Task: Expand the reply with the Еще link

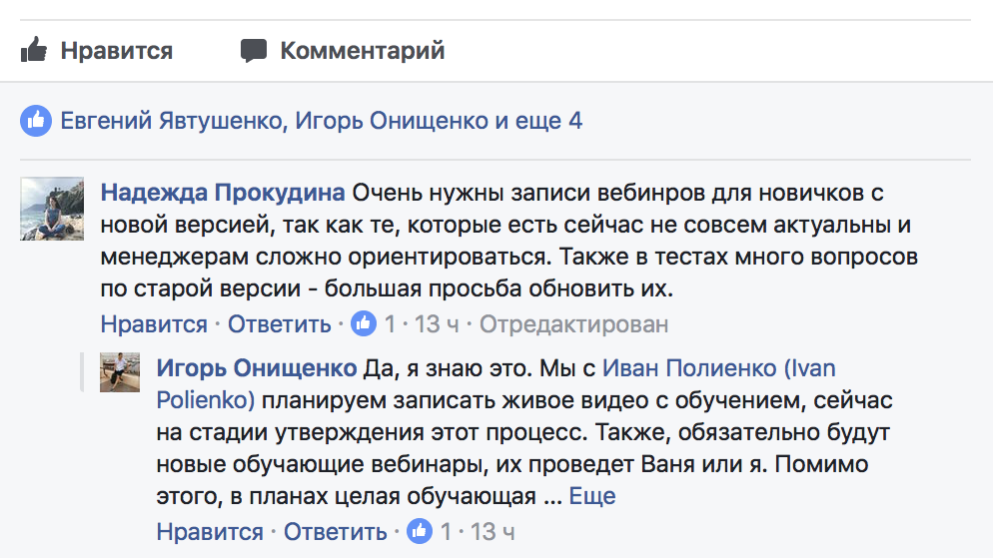Action: pyautogui.click(x=592, y=496)
